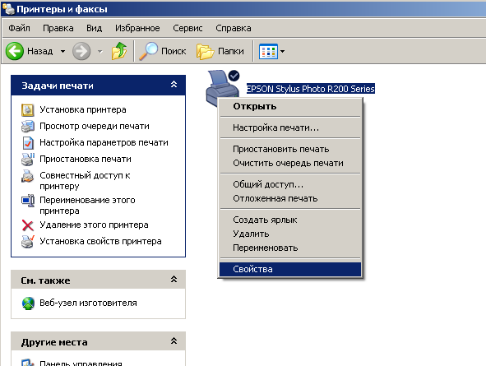Open the Forward history dropdown arrow

100,51
